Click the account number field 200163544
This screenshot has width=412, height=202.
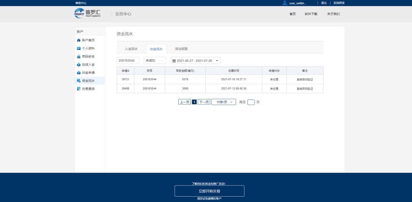point(128,61)
